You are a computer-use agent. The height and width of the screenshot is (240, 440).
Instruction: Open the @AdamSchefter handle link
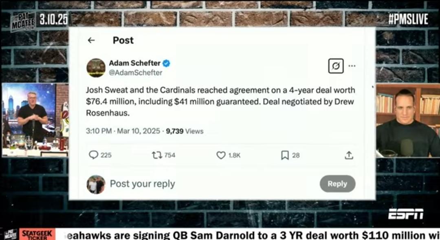coord(136,73)
